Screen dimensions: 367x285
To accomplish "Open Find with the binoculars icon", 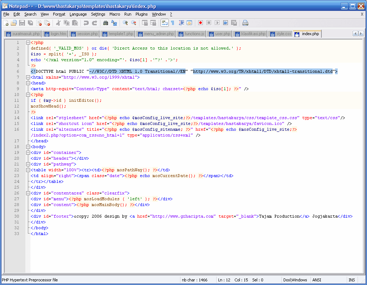I will click(105, 23).
